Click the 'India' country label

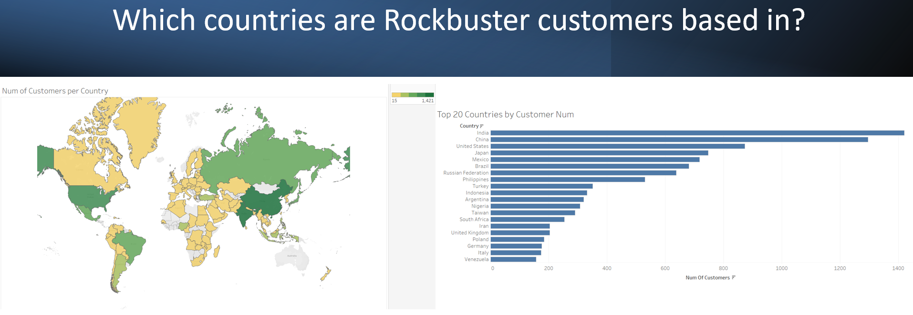tap(483, 133)
